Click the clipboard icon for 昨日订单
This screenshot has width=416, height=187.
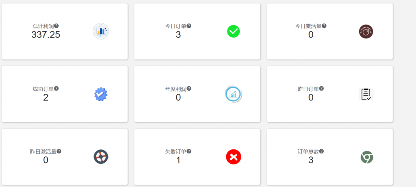click(366, 94)
